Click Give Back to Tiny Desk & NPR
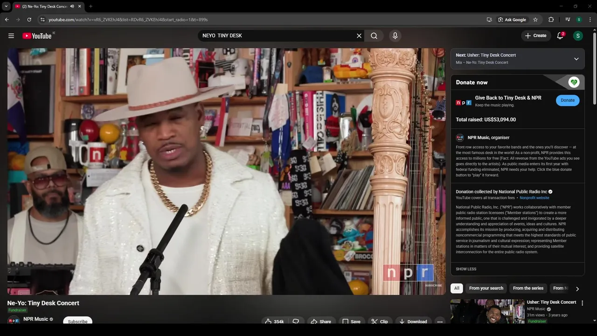Image resolution: width=597 pixels, height=336 pixels. pos(508,98)
